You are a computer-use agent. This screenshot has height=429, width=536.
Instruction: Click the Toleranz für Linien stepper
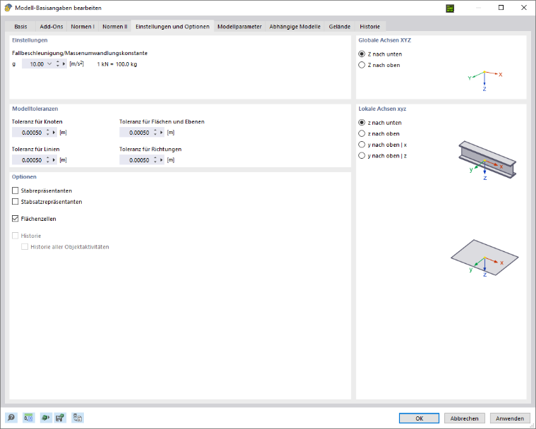coord(48,160)
